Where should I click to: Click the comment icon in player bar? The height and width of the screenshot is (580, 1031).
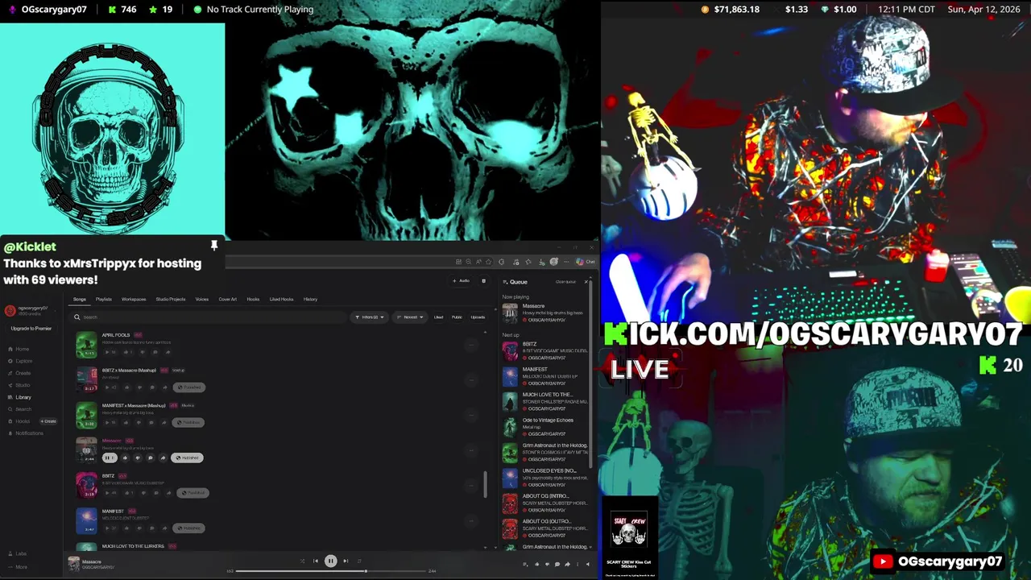coord(557,564)
